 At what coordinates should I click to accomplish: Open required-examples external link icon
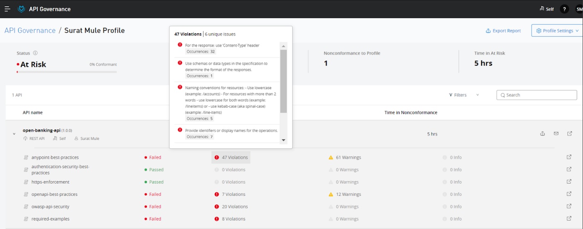(x=569, y=218)
